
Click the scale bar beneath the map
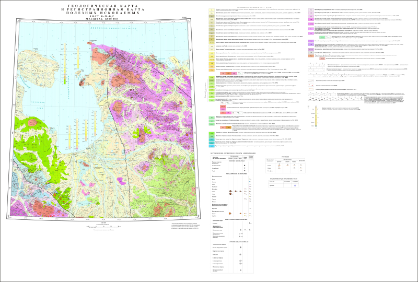tap(102, 226)
